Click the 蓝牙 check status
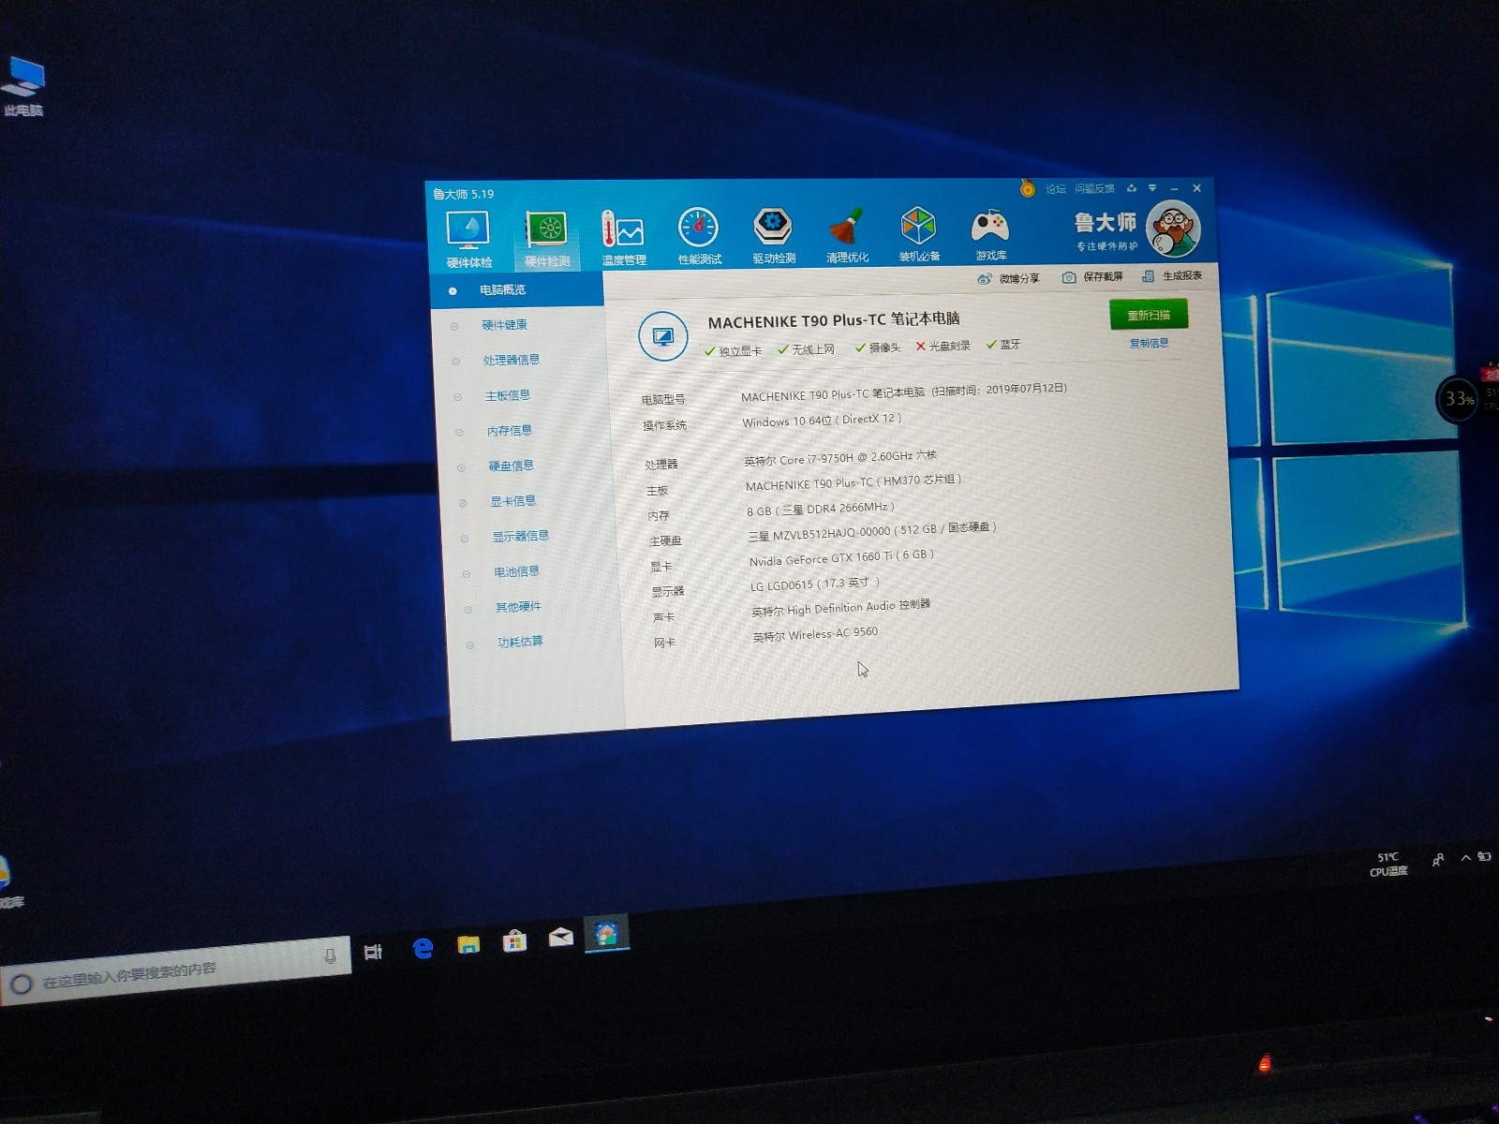The image size is (1499, 1124). click(x=1003, y=344)
